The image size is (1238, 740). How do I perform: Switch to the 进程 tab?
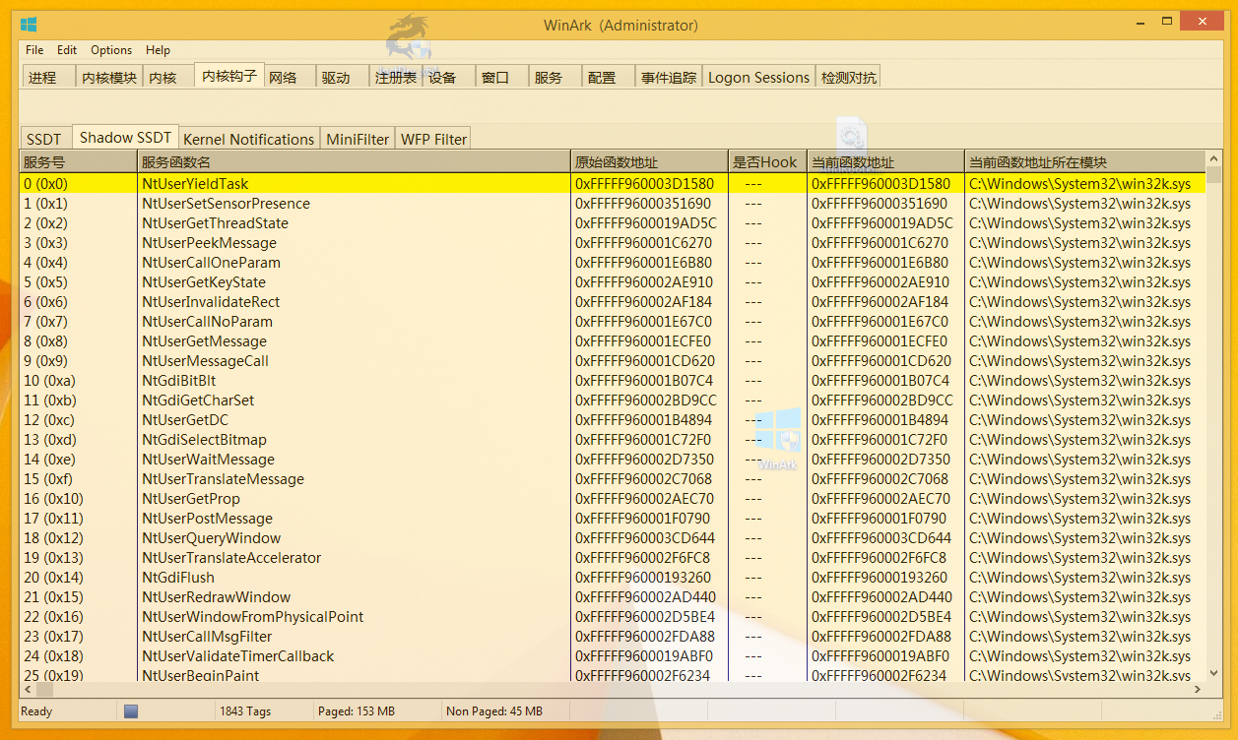[47, 78]
